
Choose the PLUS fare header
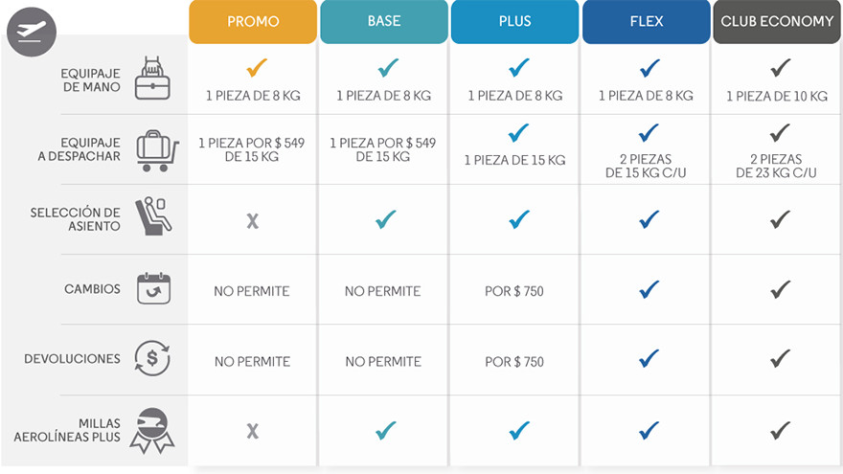coord(514,22)
